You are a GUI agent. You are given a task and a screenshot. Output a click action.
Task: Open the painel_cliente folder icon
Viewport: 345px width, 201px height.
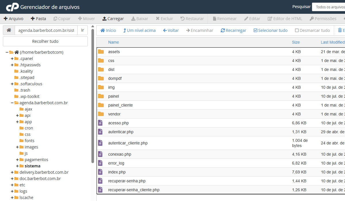(101, 105)
